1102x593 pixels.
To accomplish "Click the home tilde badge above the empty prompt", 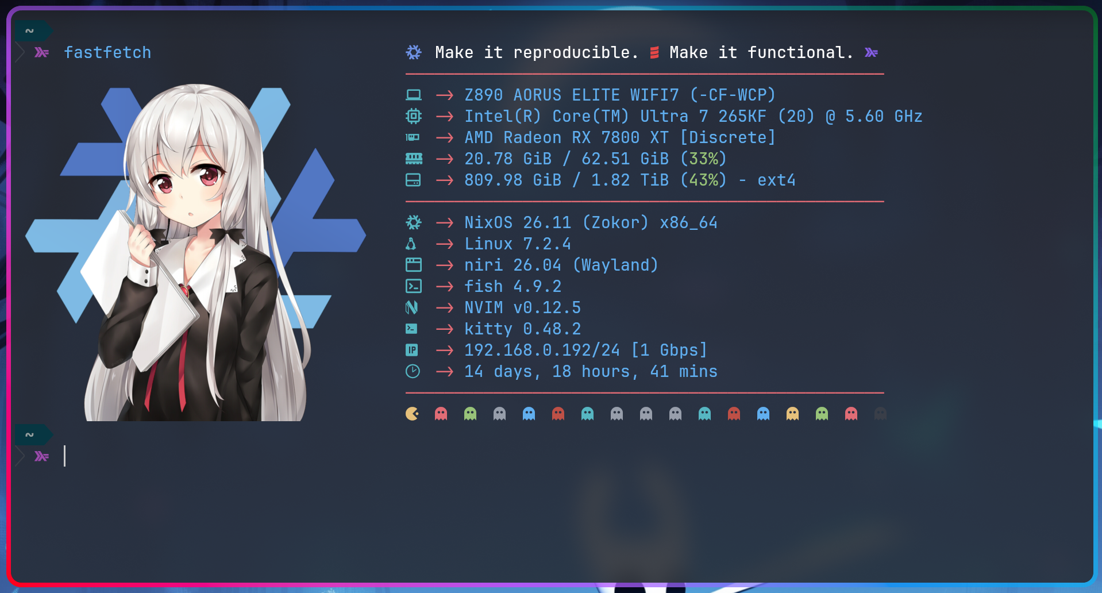I will pos(33,435).
